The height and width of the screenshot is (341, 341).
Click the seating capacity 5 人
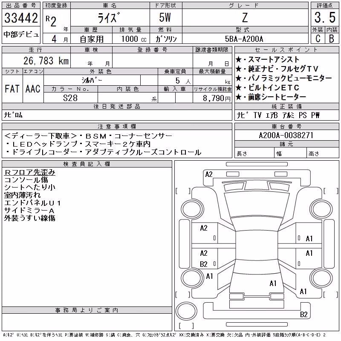coord(183,81)
